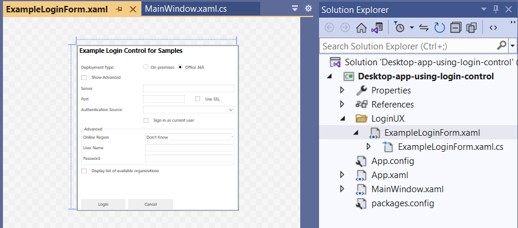Expand the App.xaml node
Screen dimensions: 518x228
342,175
